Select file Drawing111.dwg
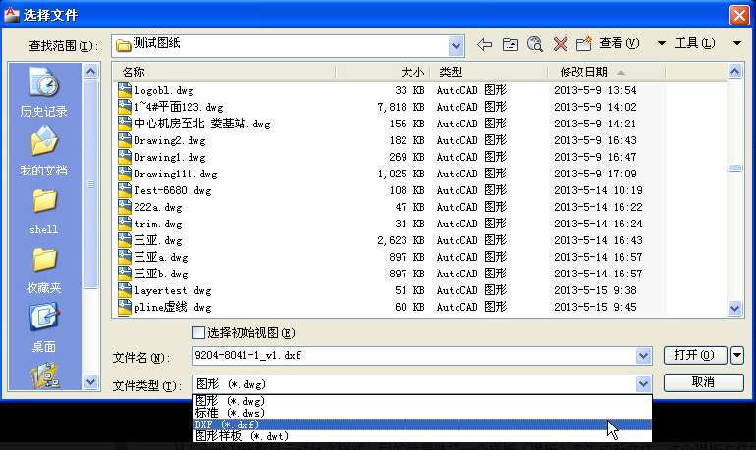 coord(176,174)
